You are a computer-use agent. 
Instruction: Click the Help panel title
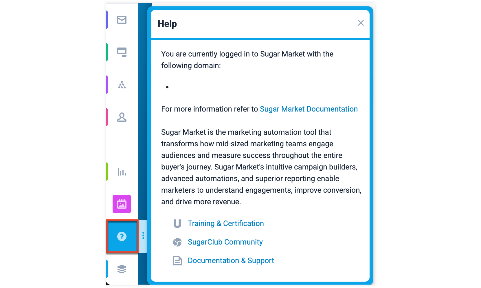167,24
